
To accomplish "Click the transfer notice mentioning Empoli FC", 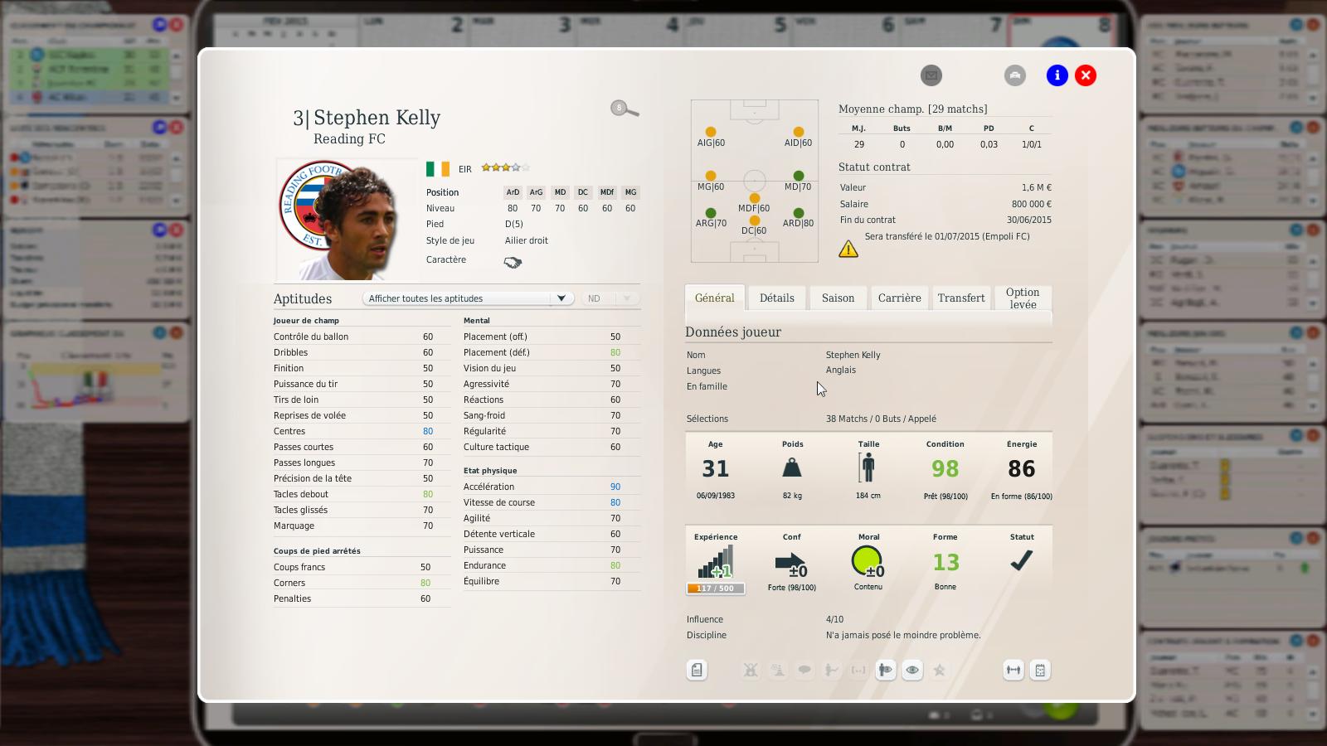I will coord(947,236).
